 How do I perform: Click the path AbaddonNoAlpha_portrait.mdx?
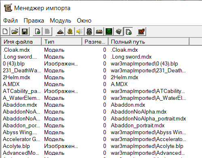148,119
